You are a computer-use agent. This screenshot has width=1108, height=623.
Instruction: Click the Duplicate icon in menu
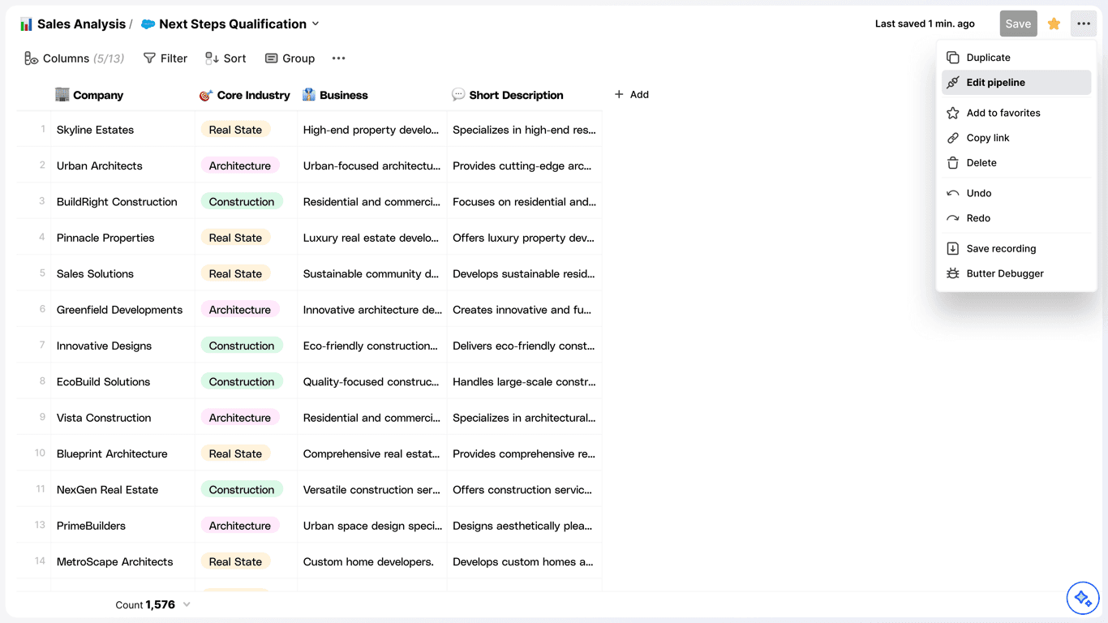953,58
